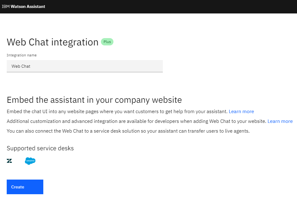297x200 pixels.
Task: Click the Embed the assistant section heading
Action: (x=94, y=100)
